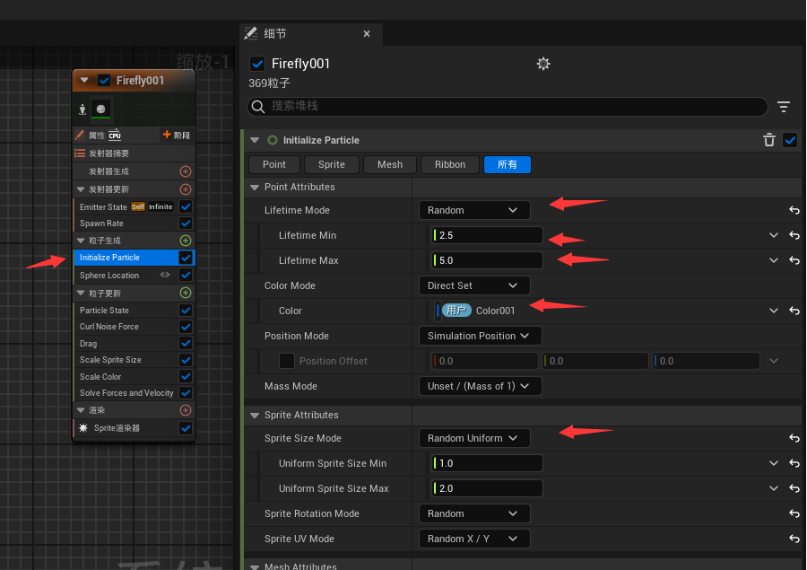
Task: Click the Sprite渲染器 burst icon
Action: pyautogui.click(x=83, y=428)
